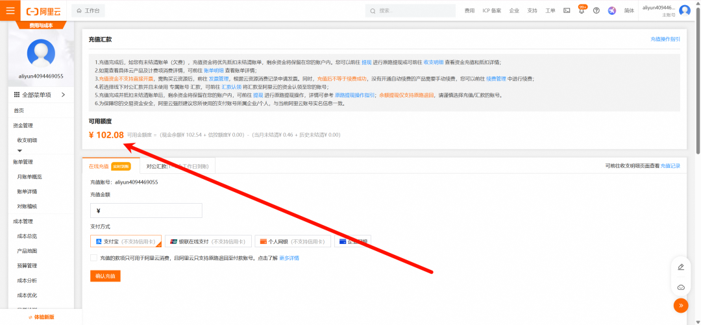Open 月账单概览 in sidebar
The image size is (701, 325).
[29, 176]
